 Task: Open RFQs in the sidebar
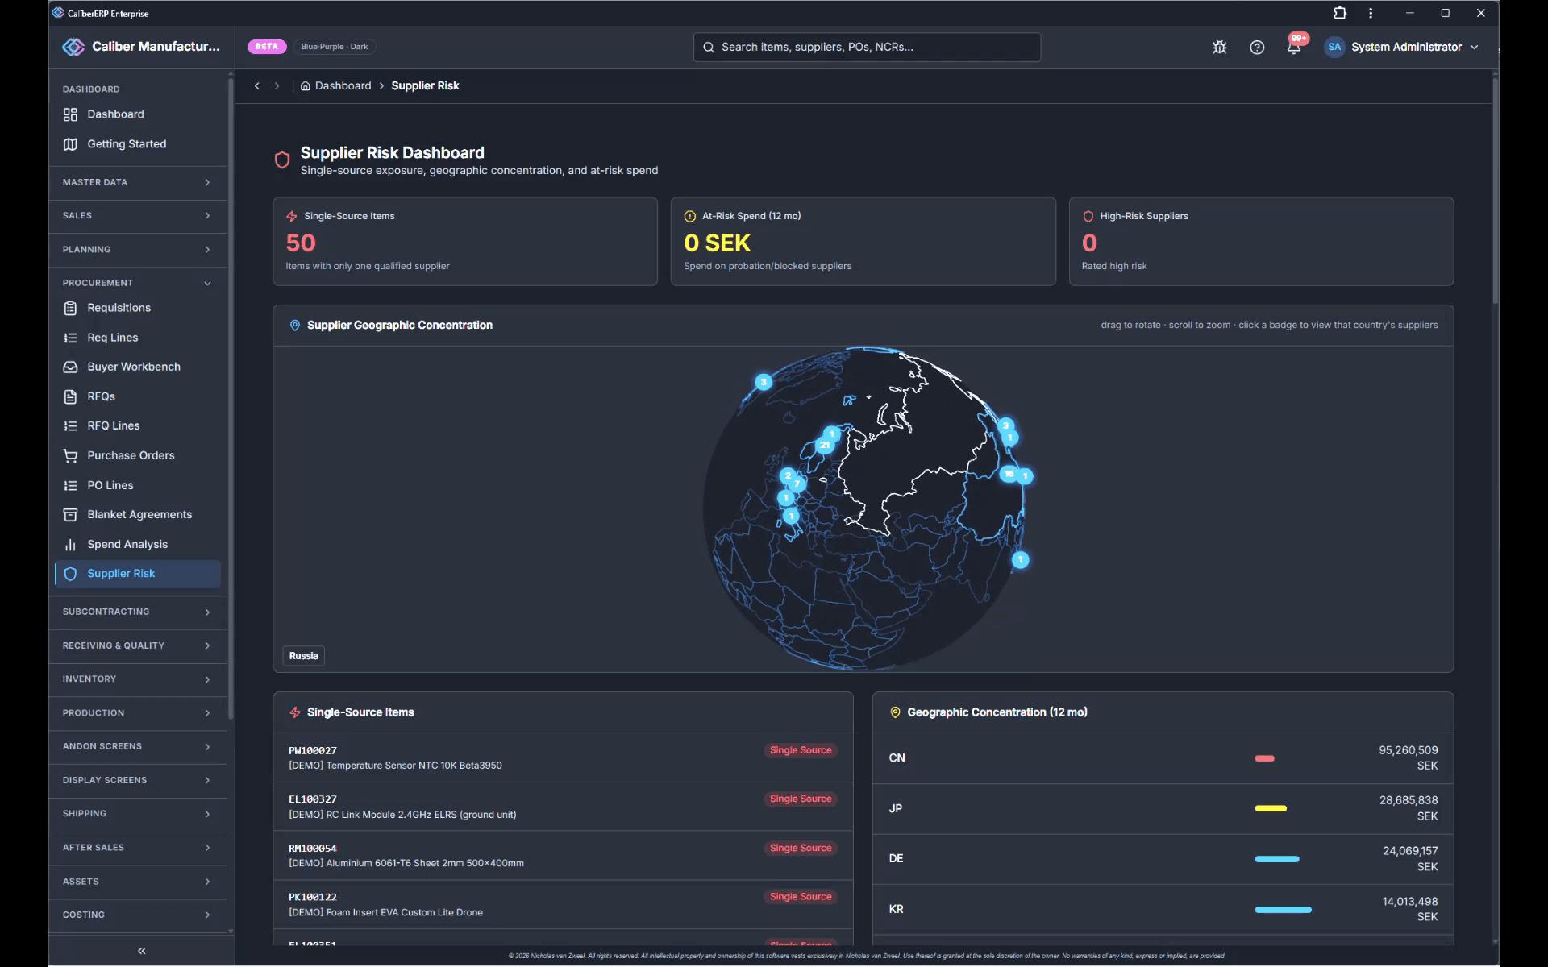pyautogui.click(x=137, y=396)
